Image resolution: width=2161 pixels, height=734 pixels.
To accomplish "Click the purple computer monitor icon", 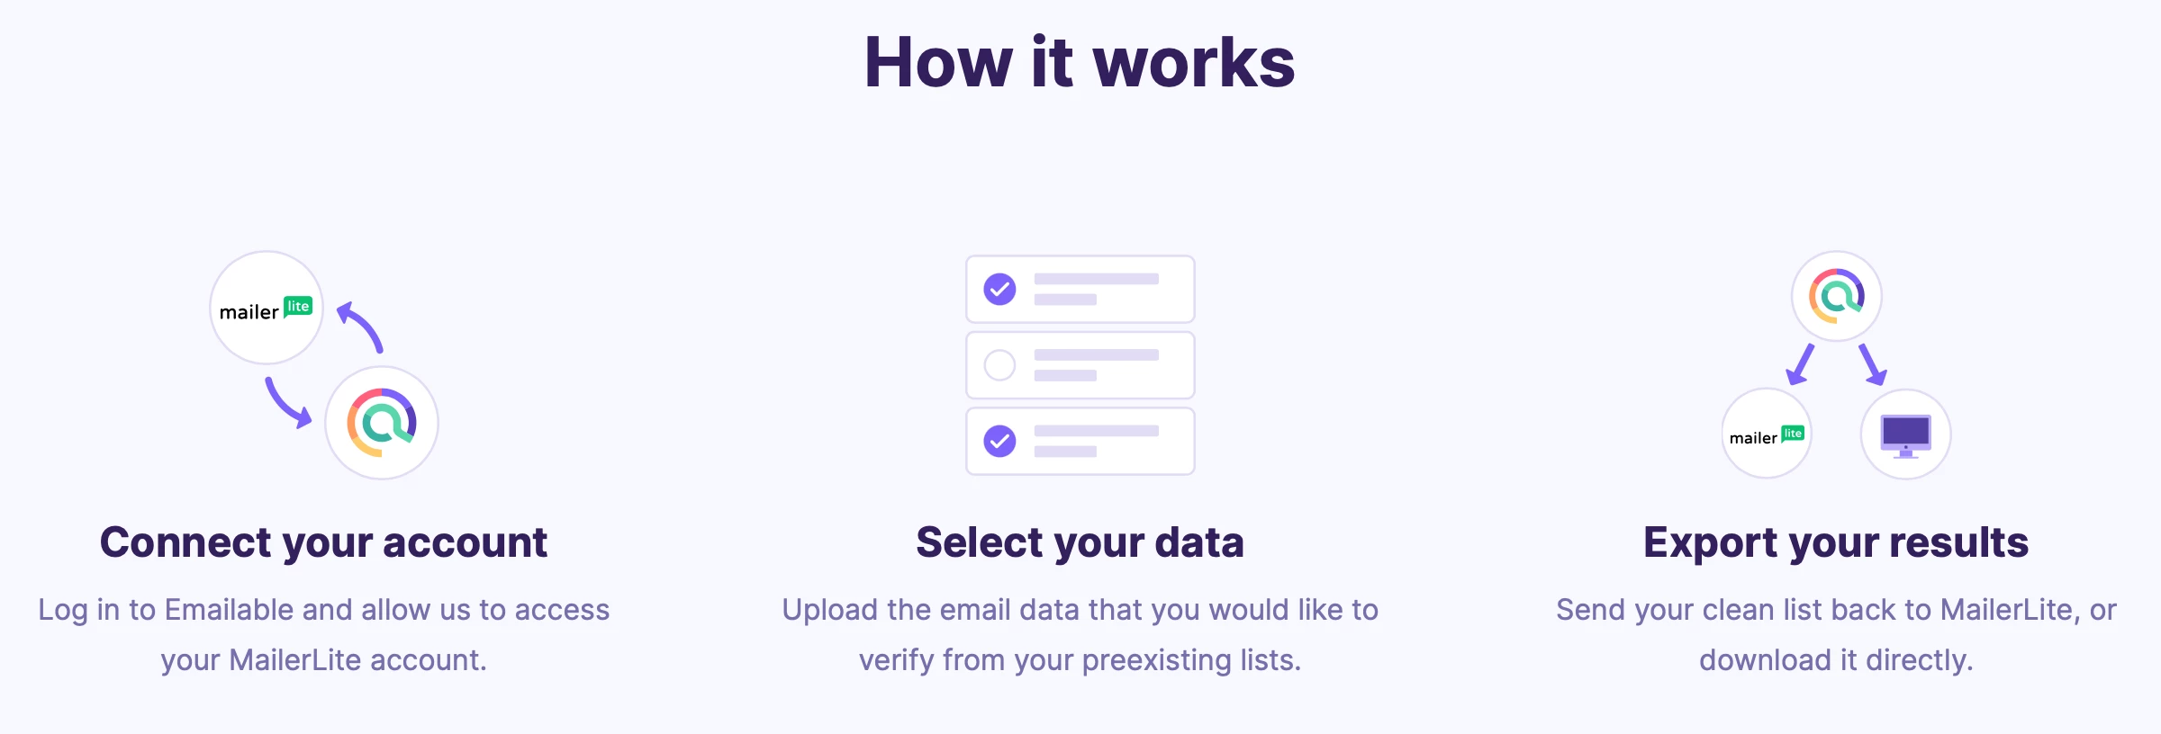I will click(x=1905, y=435).
